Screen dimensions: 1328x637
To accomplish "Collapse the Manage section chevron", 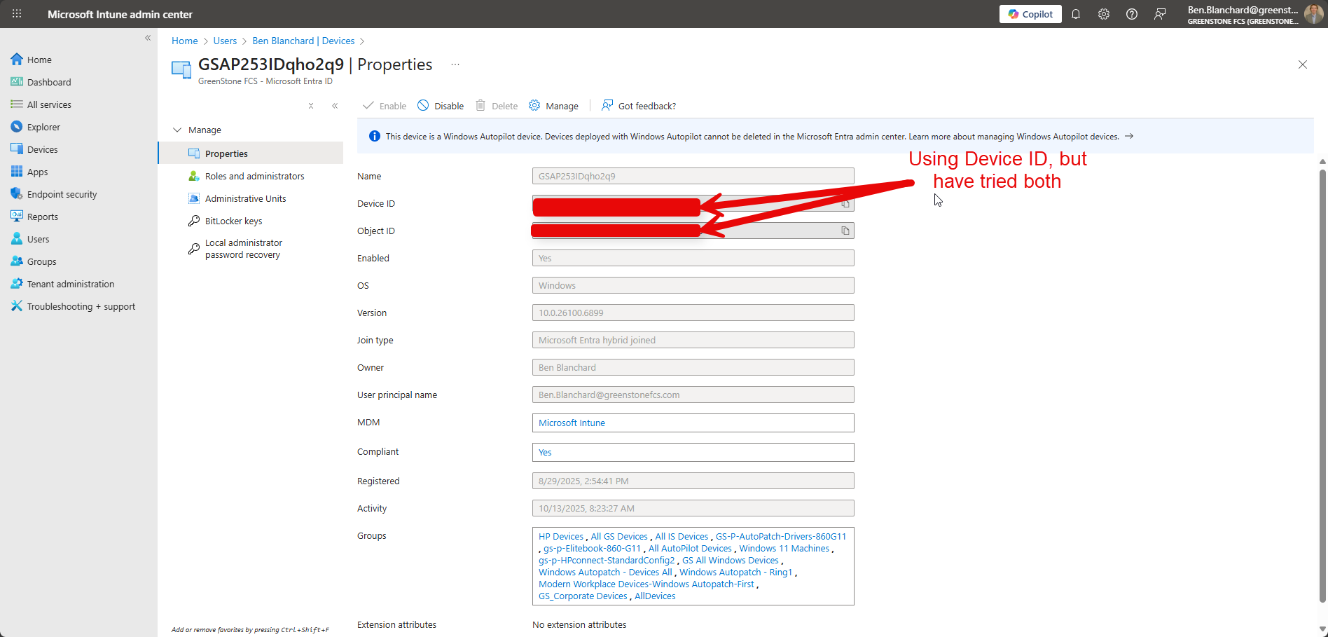I will click(x=177, y=130).
